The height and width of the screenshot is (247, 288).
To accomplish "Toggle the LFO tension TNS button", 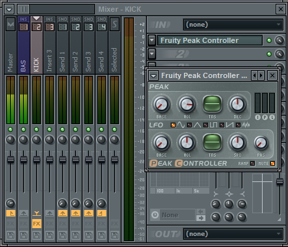I will point(212,142).
